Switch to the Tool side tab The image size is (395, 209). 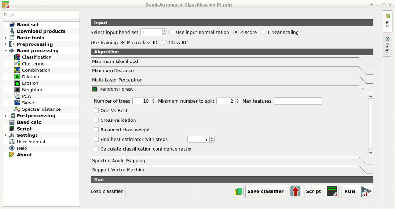click(387, 22)
